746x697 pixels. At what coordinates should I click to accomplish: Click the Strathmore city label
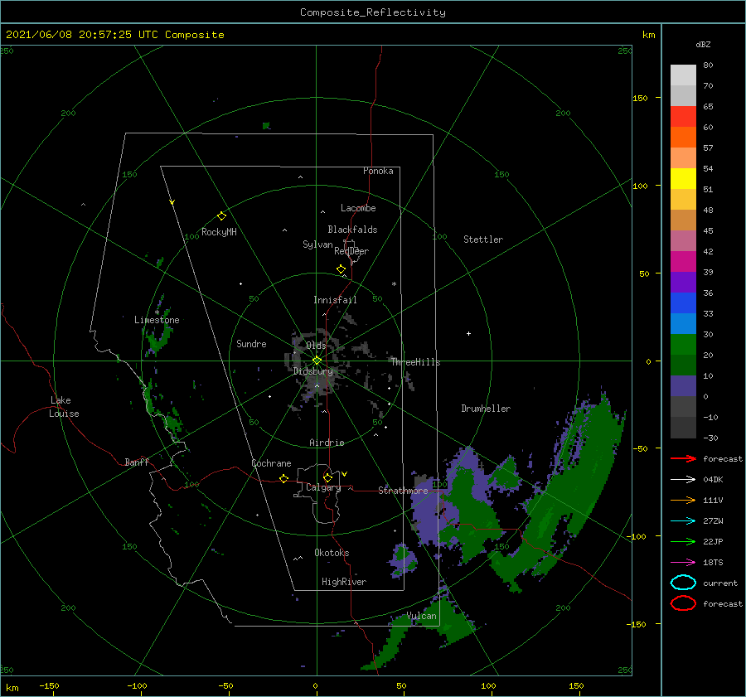[403, 491]
